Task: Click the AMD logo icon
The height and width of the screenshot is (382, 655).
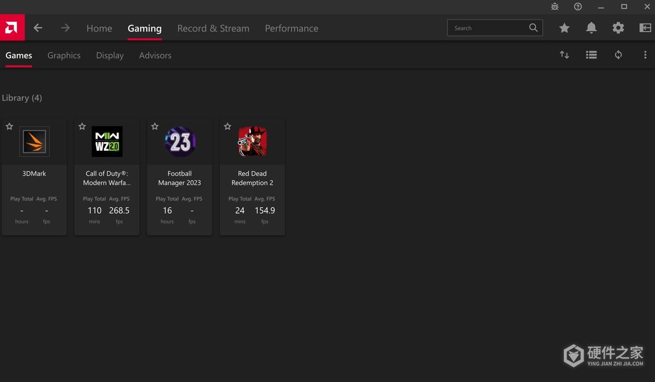Action: pos(12,27)
